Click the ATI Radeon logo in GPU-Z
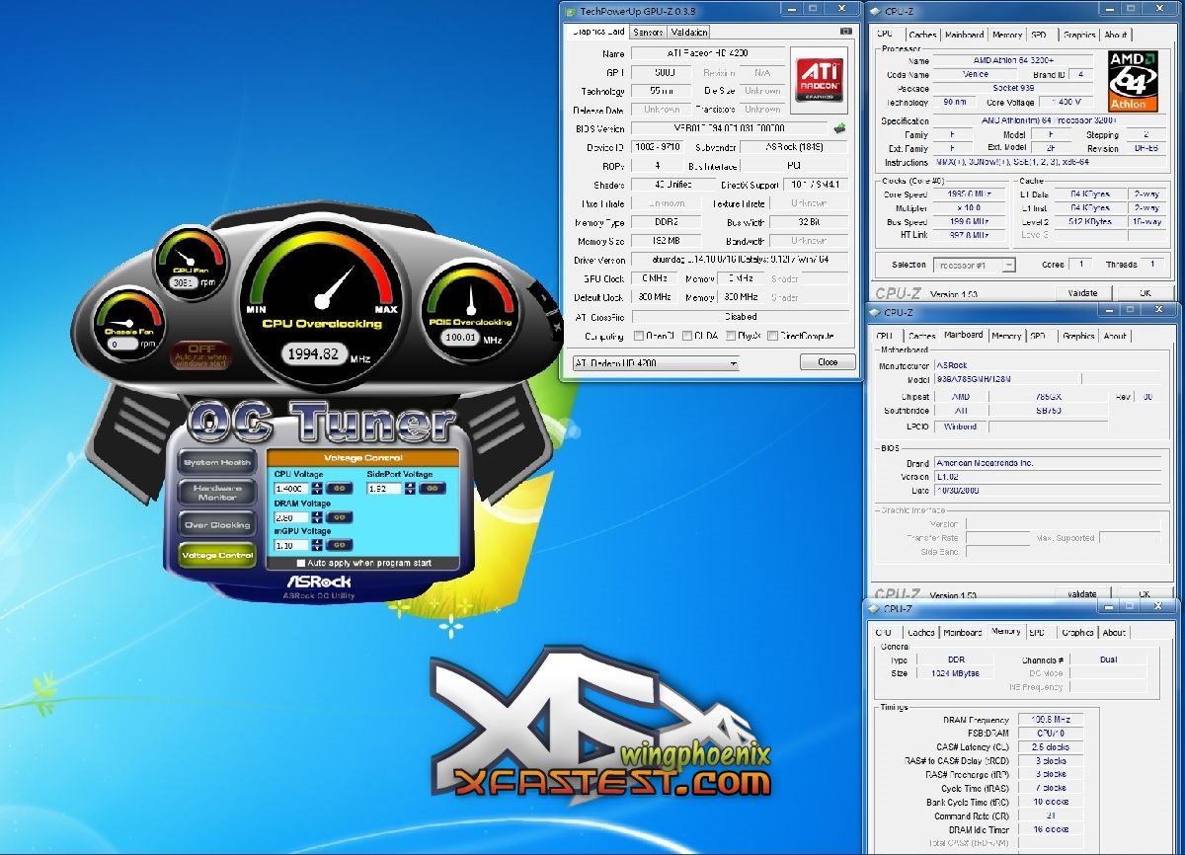Viewport: 1185px width, 855px height. point(820,79)
